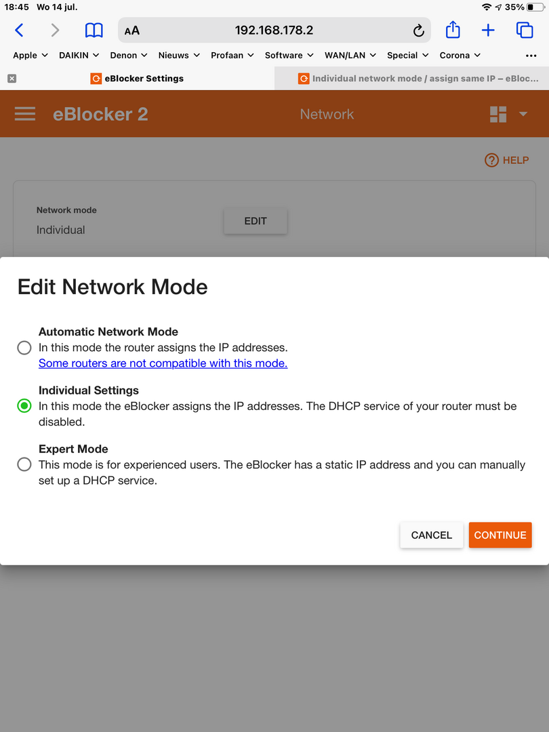
Task: Open the Denon bookmarks folder
Action: [x=129, y=55]
